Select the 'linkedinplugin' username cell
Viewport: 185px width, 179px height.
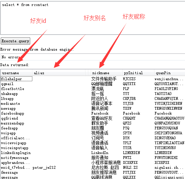click(17, 153)
